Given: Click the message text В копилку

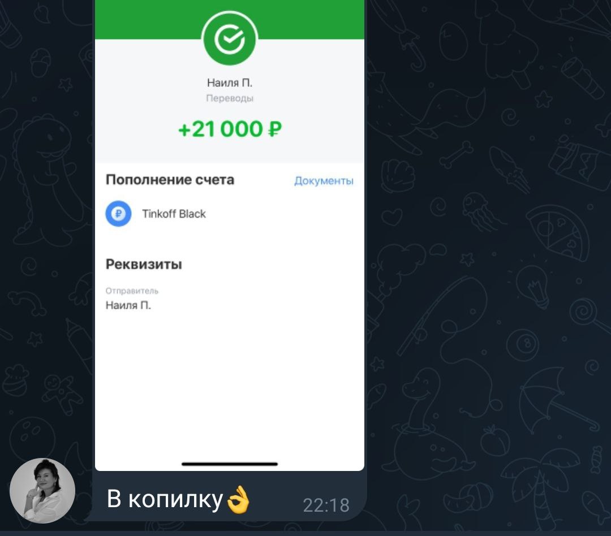Looking at the screenshot, I should (x=165, y=499).
